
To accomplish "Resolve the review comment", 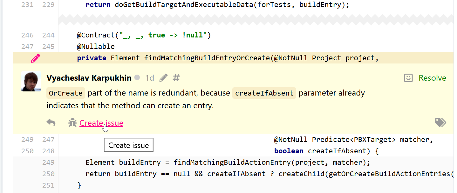I will point(432,78).
